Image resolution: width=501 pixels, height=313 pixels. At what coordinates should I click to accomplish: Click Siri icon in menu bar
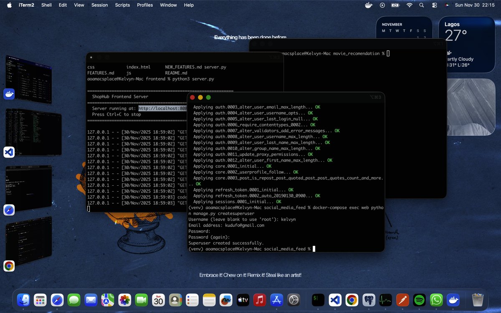tap(447, 5)
